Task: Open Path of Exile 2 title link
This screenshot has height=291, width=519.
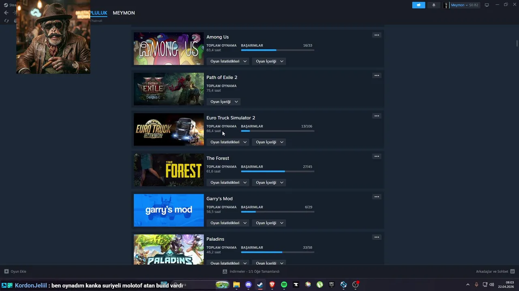Action: [x=222, y=78]
